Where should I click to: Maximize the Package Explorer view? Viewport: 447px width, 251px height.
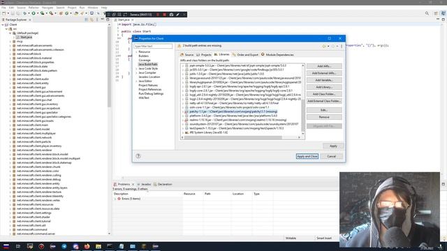(x=108, y=20)
